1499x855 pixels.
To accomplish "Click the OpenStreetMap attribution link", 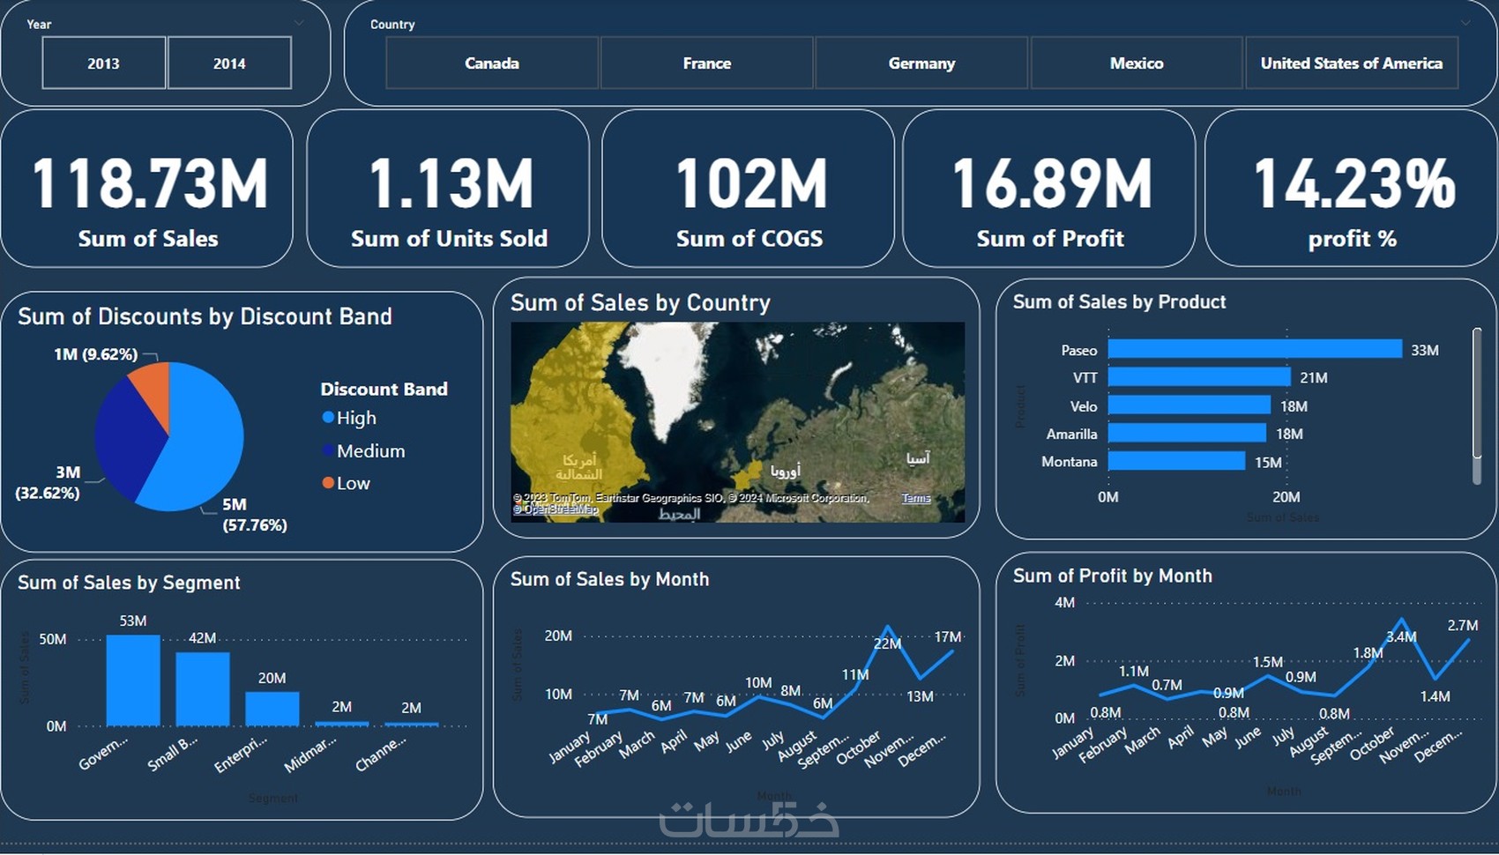I will 556,509.
